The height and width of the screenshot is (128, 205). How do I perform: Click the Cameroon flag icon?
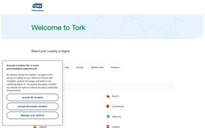(108, 106)
